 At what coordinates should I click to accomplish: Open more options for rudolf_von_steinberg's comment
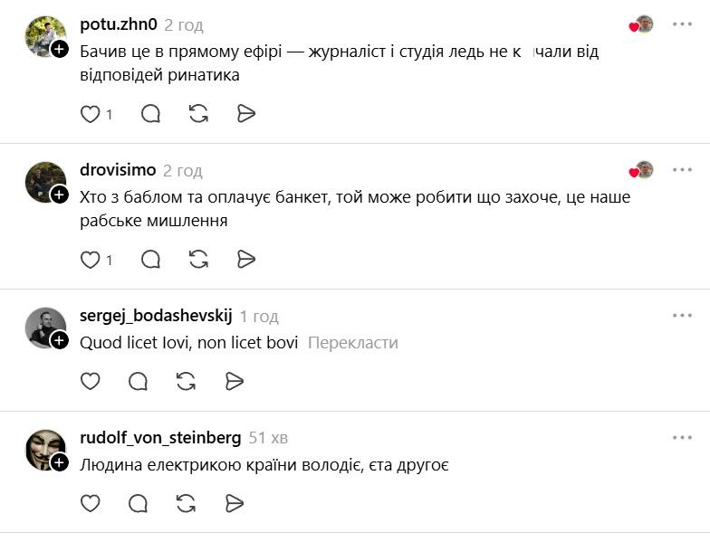click(681, 438)
